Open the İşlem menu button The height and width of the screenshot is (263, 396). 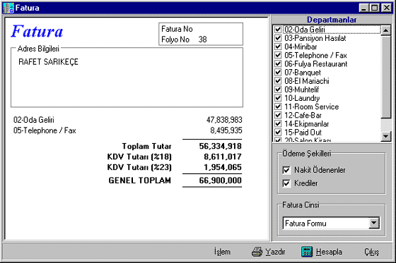(x=222, y=252)
